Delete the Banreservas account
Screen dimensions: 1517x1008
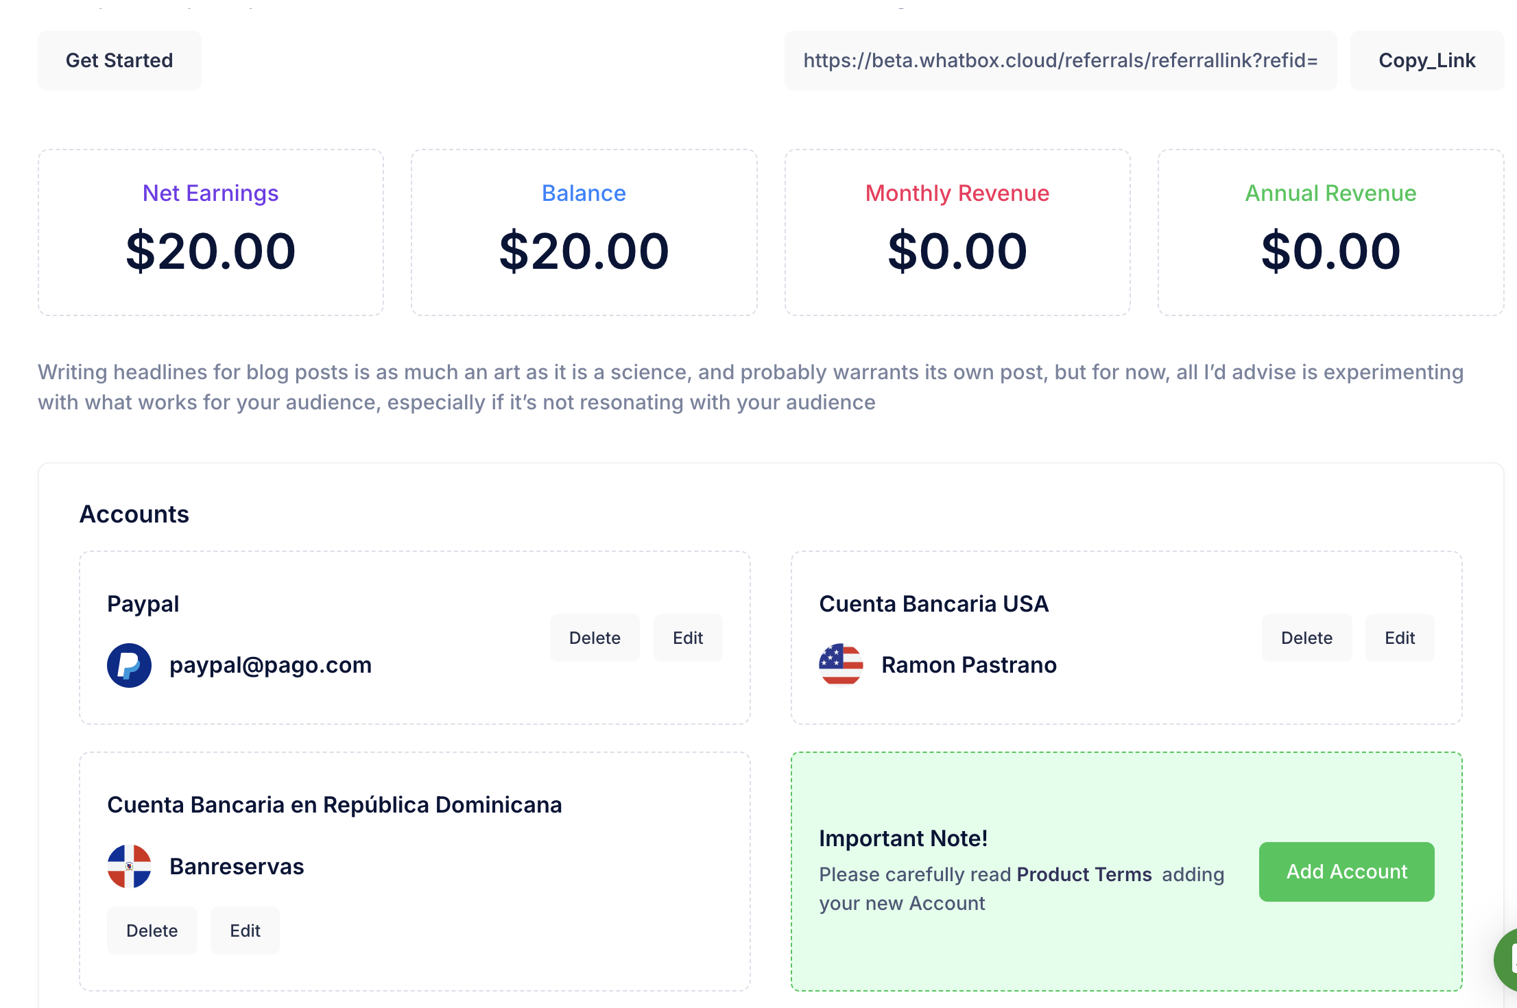[x=152, y=931]
